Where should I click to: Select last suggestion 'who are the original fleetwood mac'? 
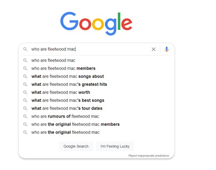[96, 132]
